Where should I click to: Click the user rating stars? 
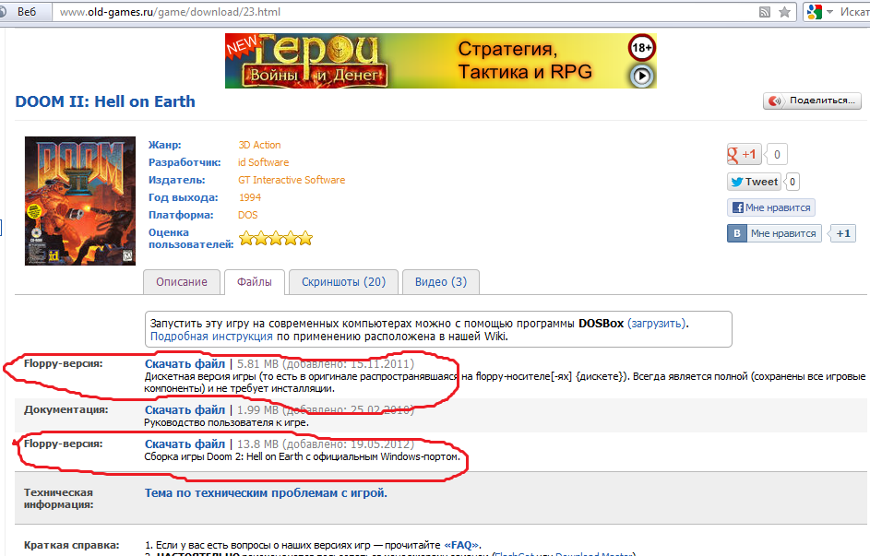pos(276,239)
